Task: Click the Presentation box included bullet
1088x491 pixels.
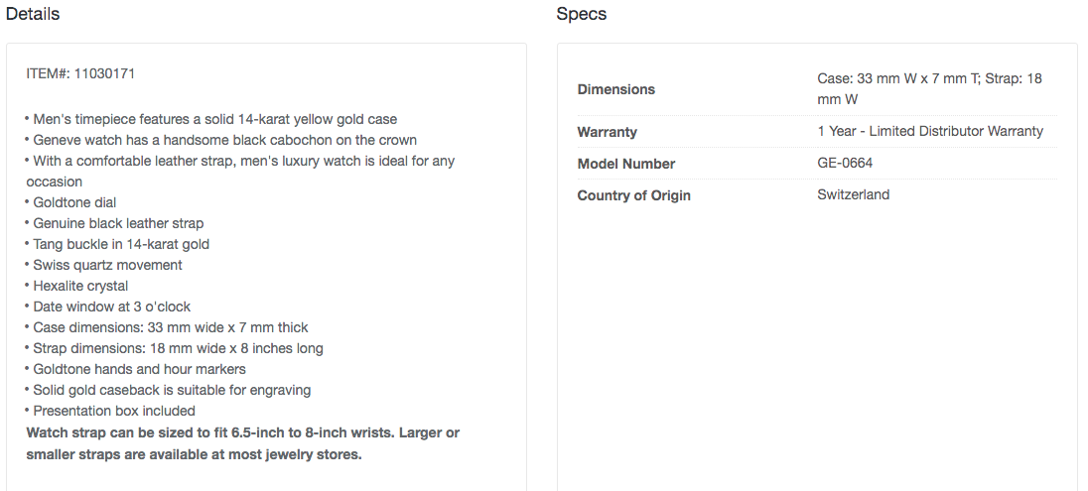Action: coord(113,411)
